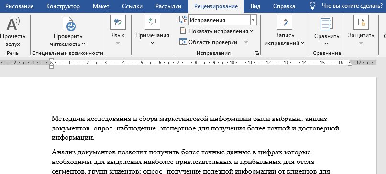386x174 pixels.
Task: Click the Показать исправления label
Action: 219,31
